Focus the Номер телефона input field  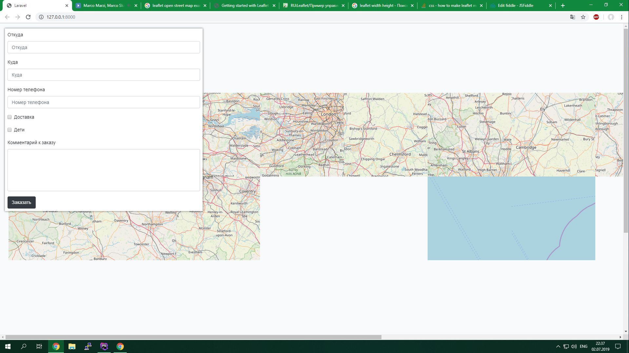(x=104, y=102)
